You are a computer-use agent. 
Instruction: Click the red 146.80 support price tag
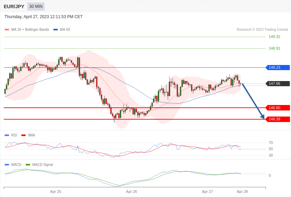point(278,108)
